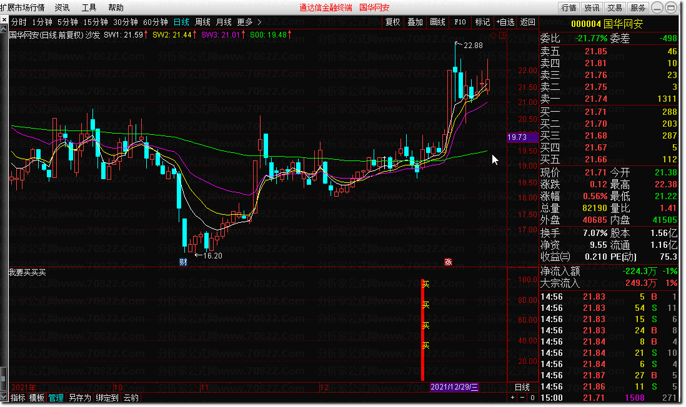Click the 绑定到 bind button
The width and height of the screenshot is (686, 407).
[x=107, y=398]
